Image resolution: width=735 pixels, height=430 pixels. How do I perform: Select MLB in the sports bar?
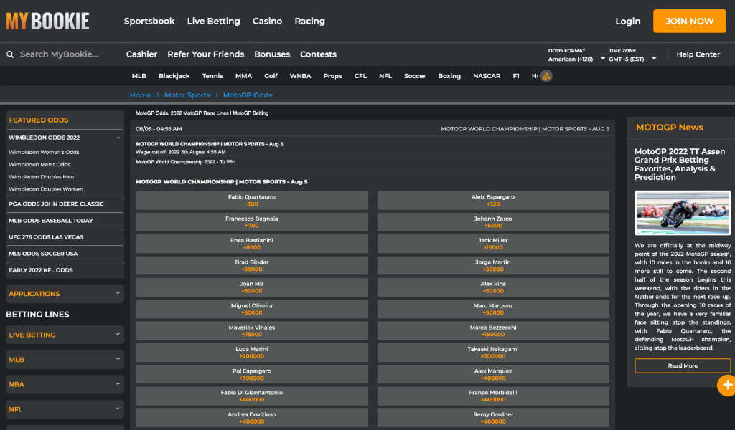click(x=139, y=76)
